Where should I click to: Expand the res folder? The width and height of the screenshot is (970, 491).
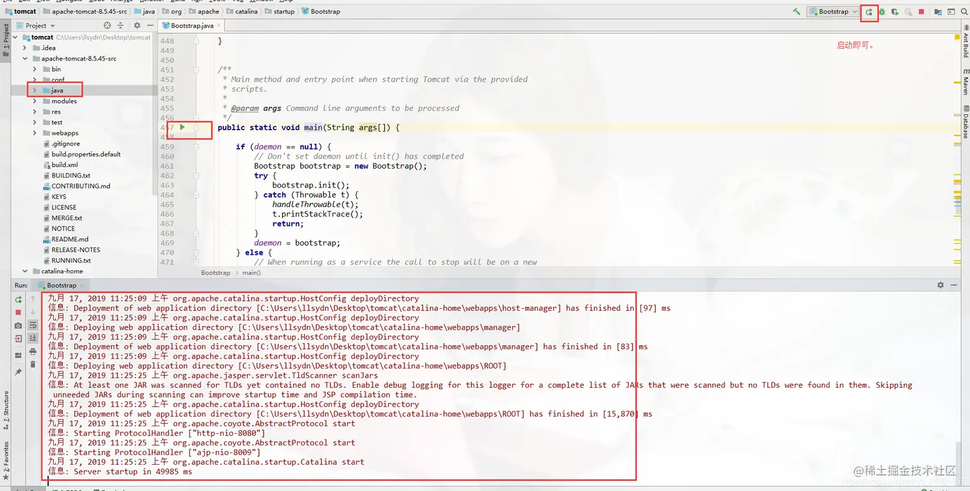coord(35,112)
